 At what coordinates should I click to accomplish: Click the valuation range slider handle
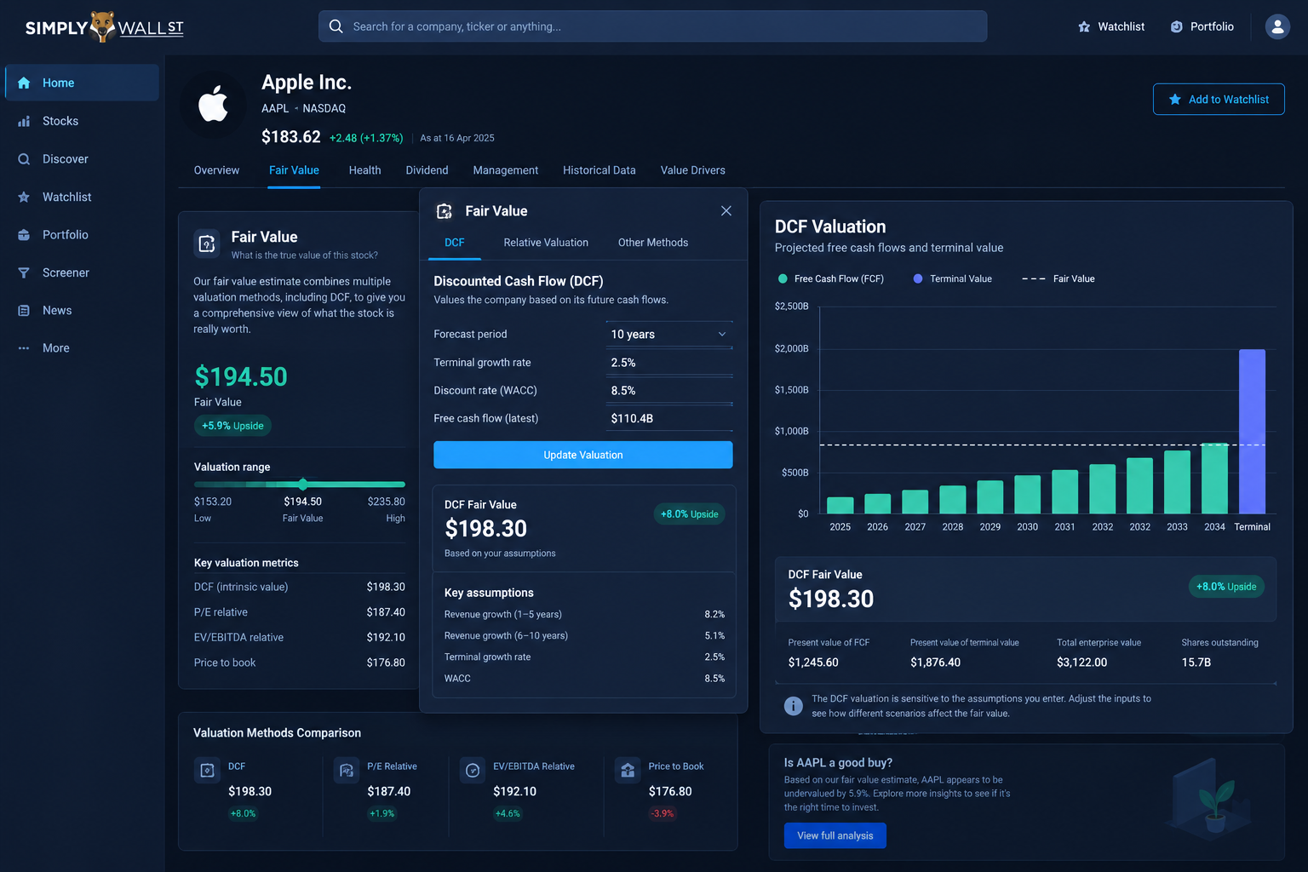[x=302, y=484]
